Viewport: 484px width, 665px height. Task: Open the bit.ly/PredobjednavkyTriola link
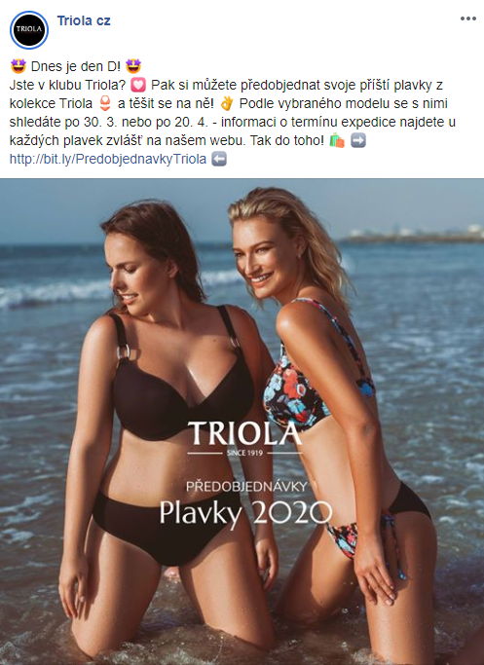pyautogui.click(x=108, y=159)
